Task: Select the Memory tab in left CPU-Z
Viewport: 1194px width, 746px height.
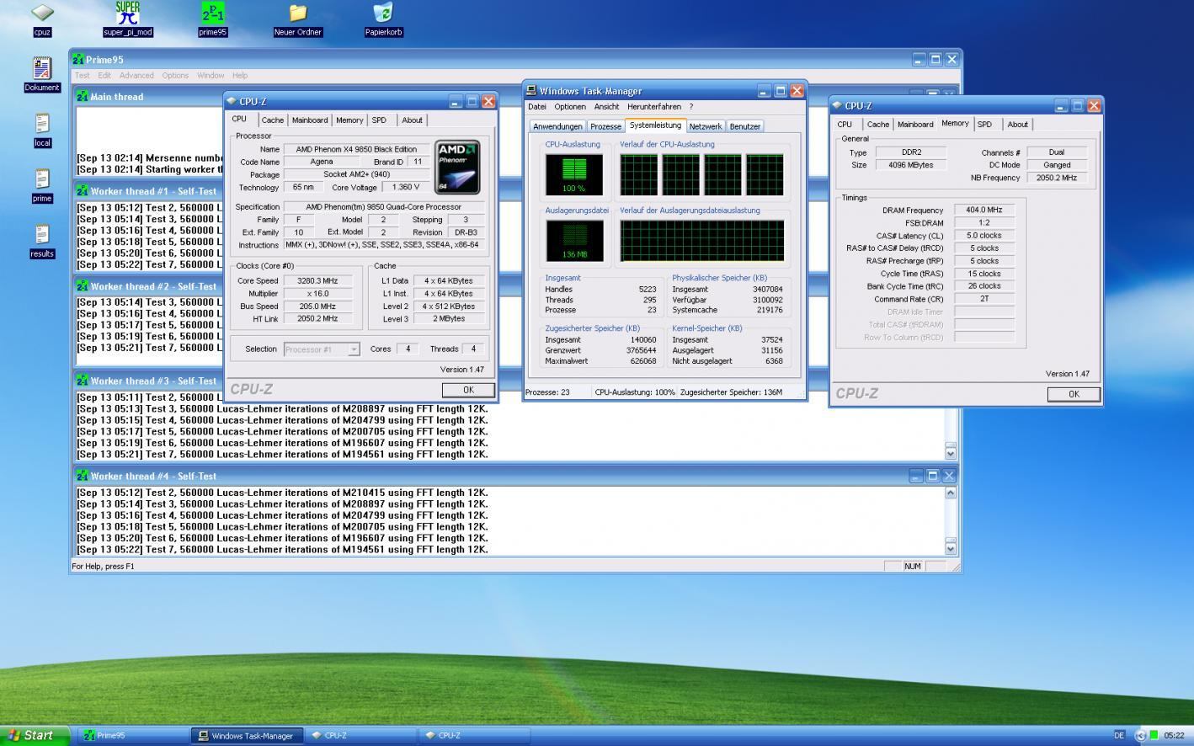Action: click(x=349, y=120)
